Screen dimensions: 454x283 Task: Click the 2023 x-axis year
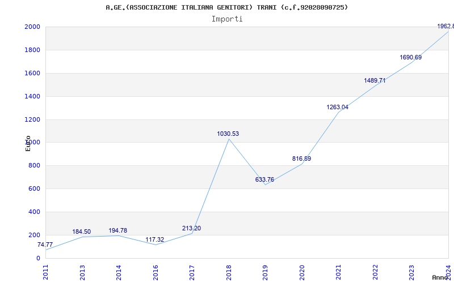pos(412,272)
